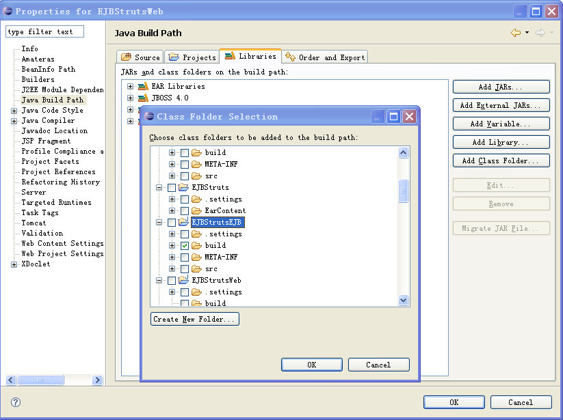Click the Add External JARs button

501,105
